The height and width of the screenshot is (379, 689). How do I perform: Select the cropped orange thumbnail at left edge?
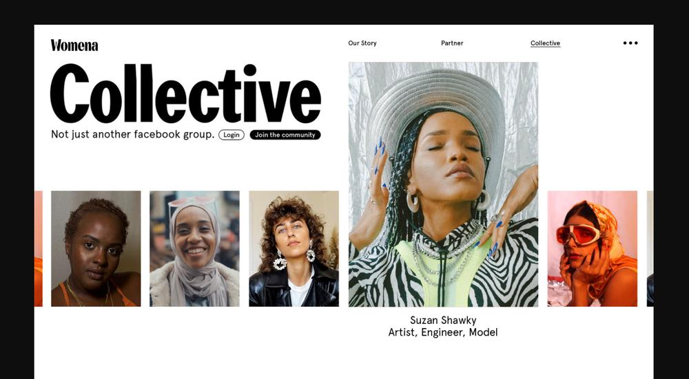(38, 248)
